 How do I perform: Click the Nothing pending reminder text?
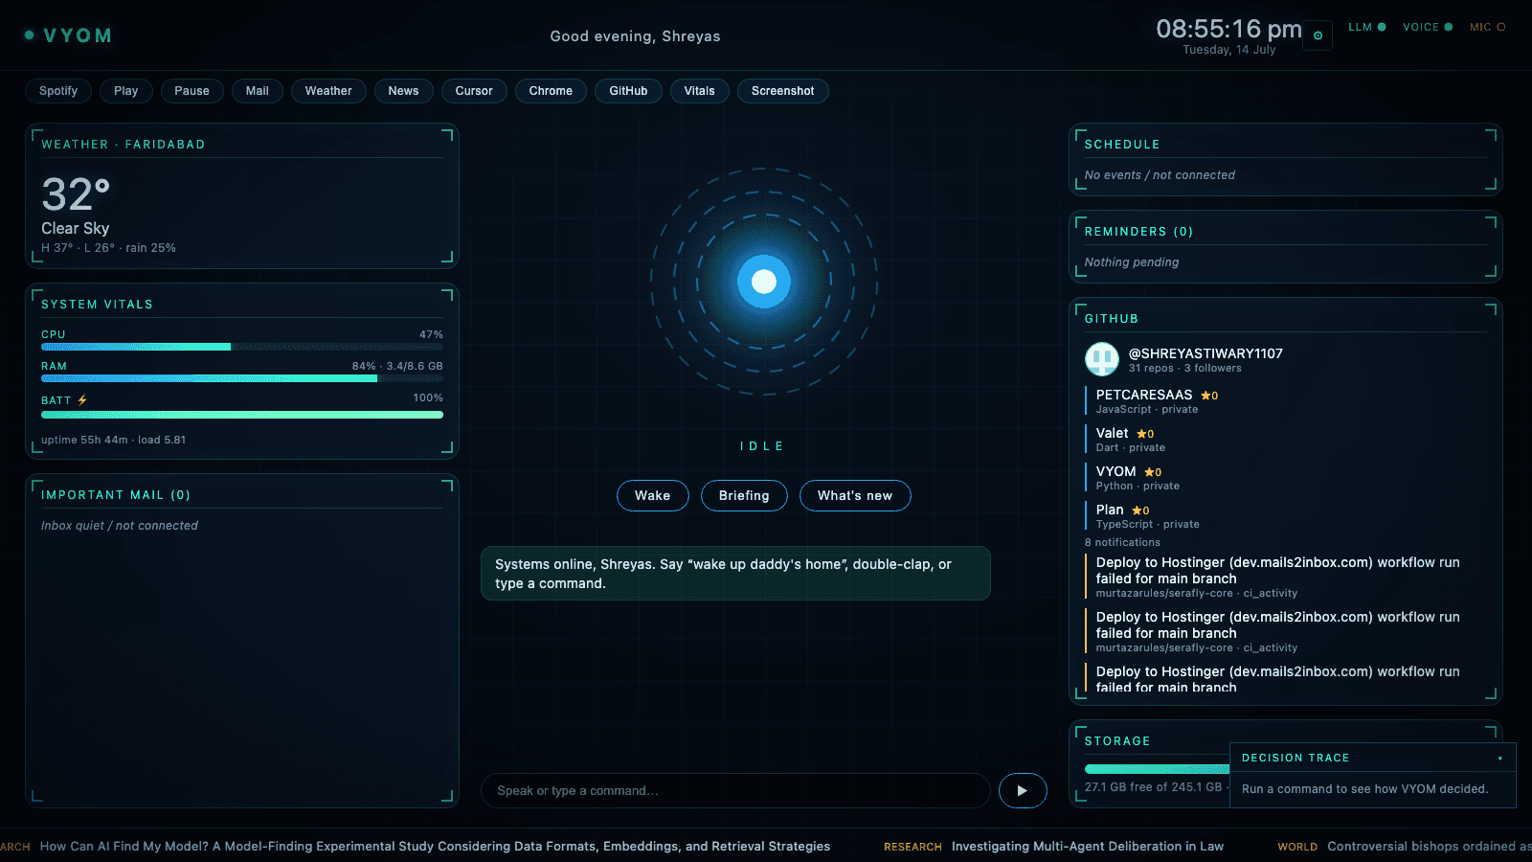click(1132, 262)
